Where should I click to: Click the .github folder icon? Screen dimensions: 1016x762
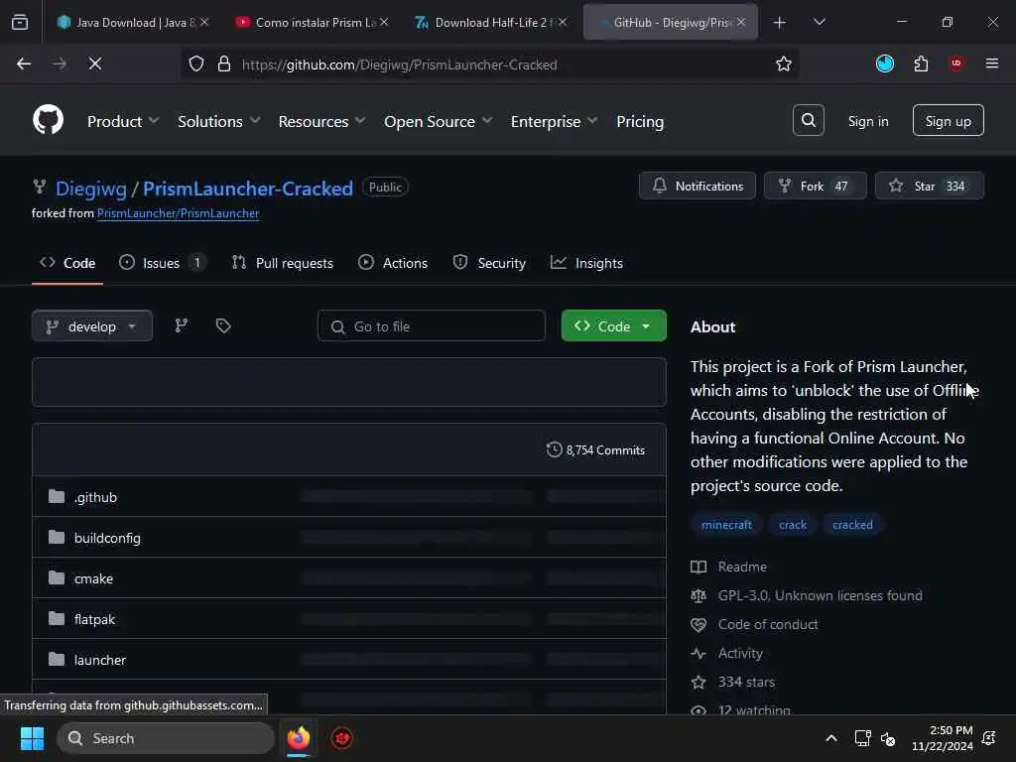[57, 496]
